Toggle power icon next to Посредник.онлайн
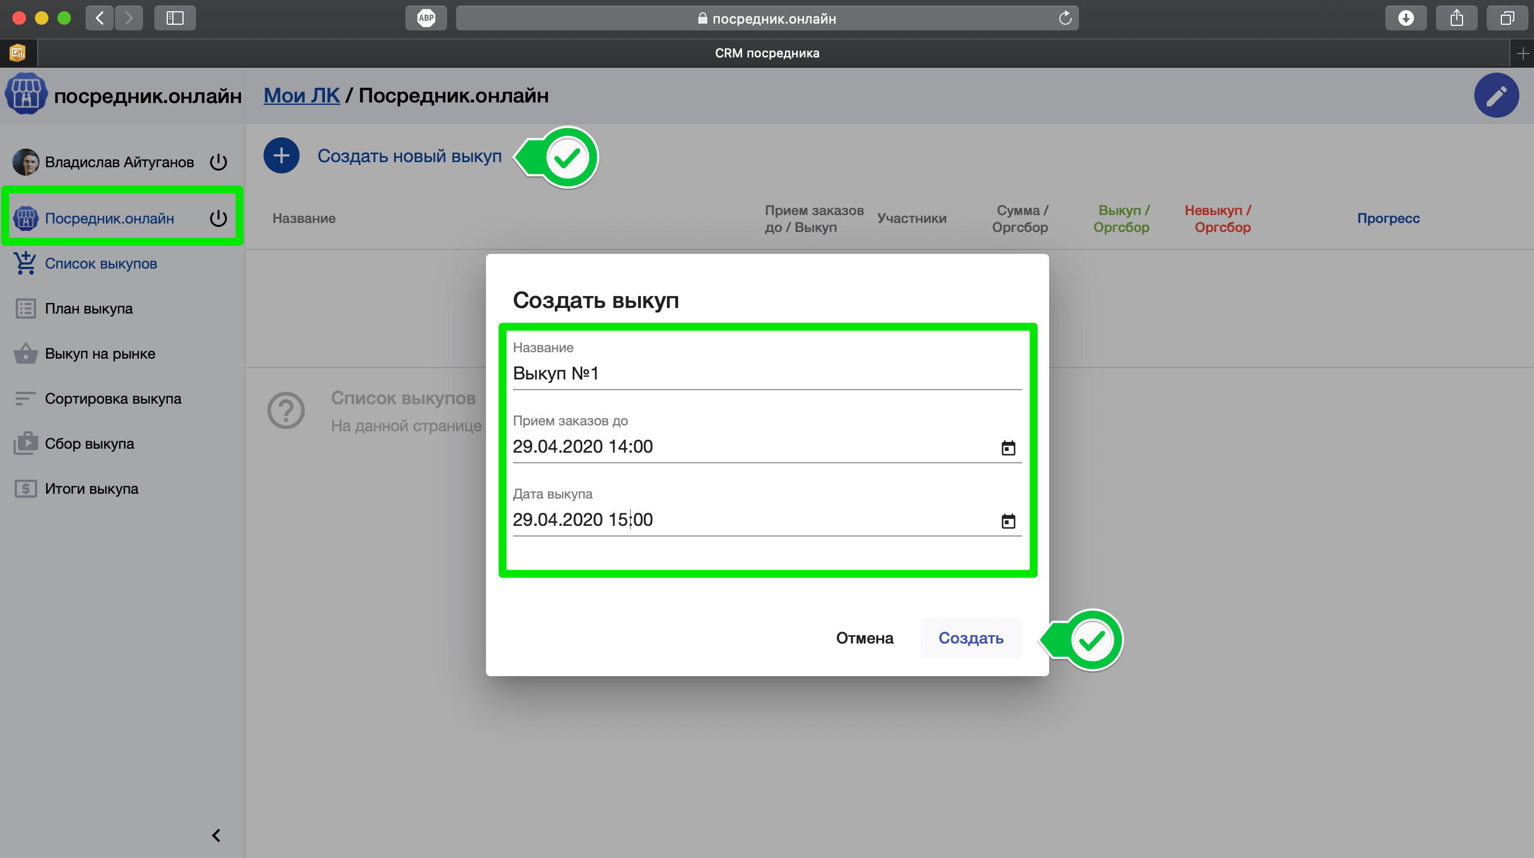 pyautogui.click(x=218, y=218)
